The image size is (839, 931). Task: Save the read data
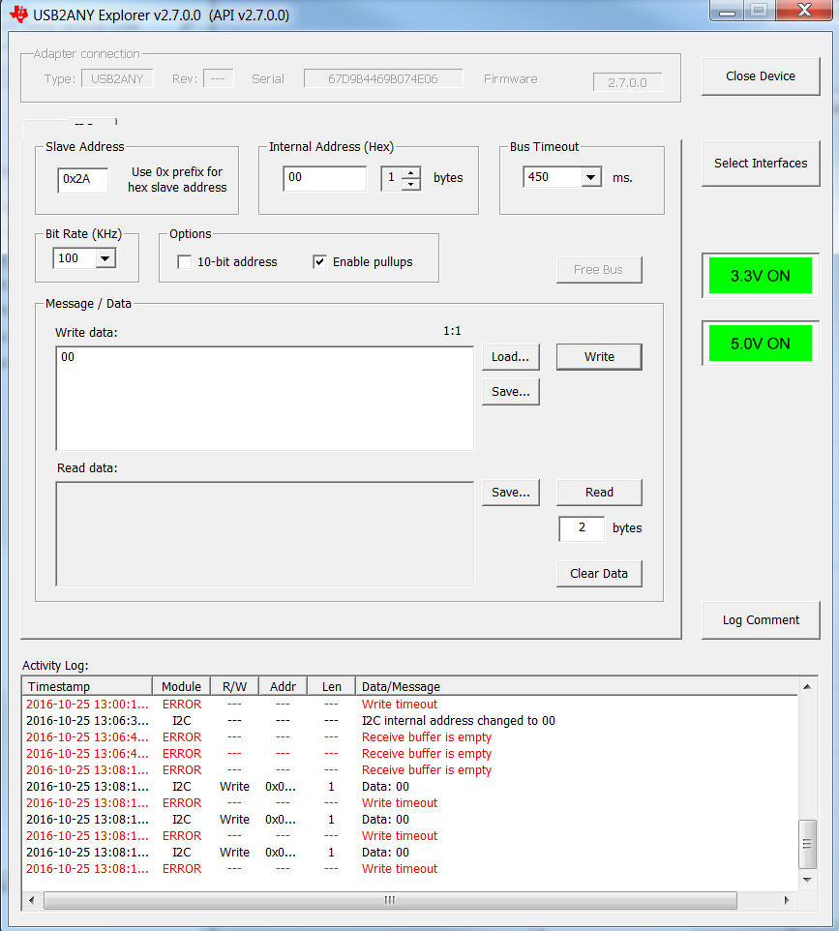(511, 493)
